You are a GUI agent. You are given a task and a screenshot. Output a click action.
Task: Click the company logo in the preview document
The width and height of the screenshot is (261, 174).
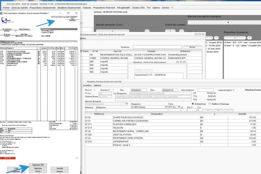pyautogui.click(x=7, y=20)
